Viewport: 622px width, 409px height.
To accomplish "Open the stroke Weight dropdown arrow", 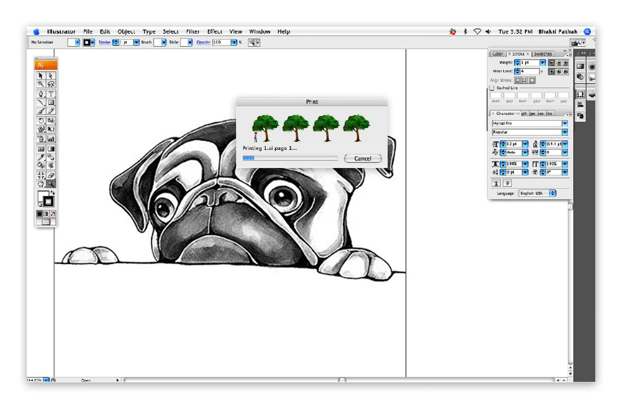I will (x=542, y=63).
